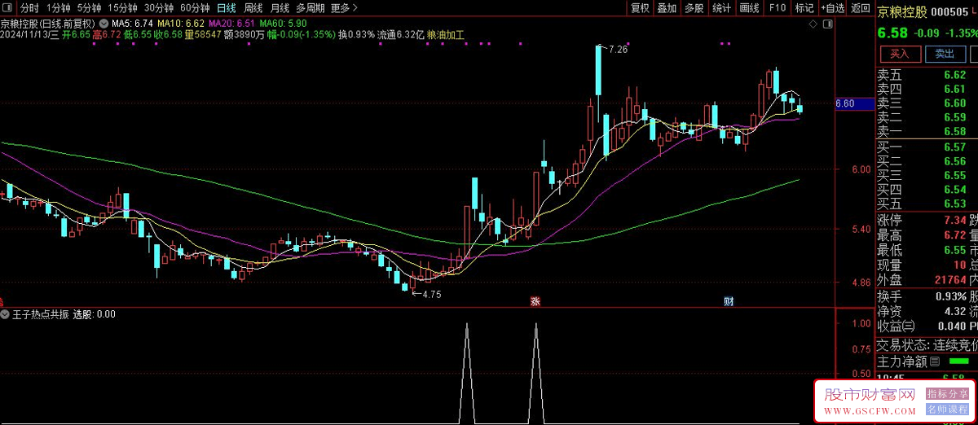This screenshot has height=425, width=978.
Task: Click the 财 event marker on chart
Action: coord(729,301)
